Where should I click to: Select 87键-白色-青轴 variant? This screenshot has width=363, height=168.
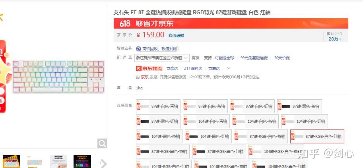(158, 106)
